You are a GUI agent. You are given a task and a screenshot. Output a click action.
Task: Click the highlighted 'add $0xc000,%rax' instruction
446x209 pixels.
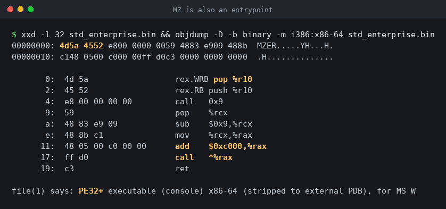coord(221,146)
